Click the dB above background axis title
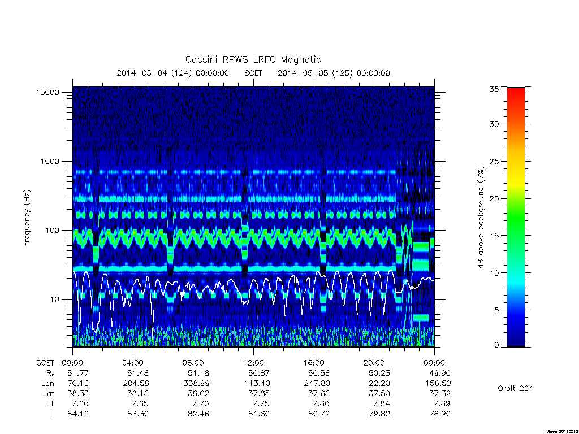579x434 pixels. (x=481, y=217)
